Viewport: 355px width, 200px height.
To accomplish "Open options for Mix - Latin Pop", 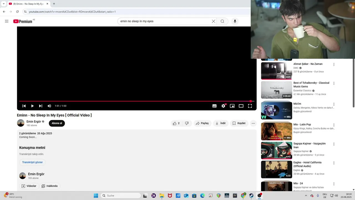I will coord(334,125).
